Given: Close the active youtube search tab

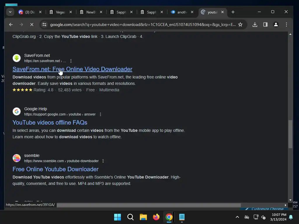Looking at the screenshot, I should pos(222,12).
